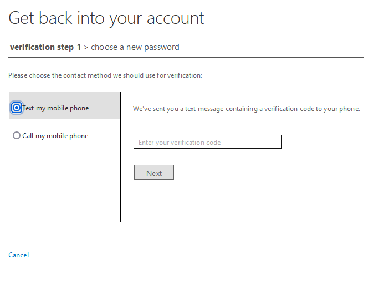Click the horizontal line under the step breadcrumb
The height and width of the screenshot is (284, 389).
(x=222, y=57)
